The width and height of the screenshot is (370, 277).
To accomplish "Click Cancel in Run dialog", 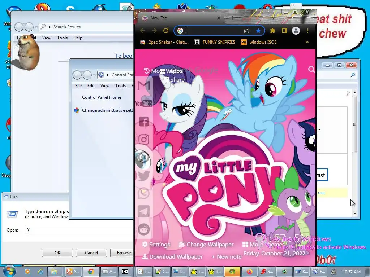I will [91, 253].
